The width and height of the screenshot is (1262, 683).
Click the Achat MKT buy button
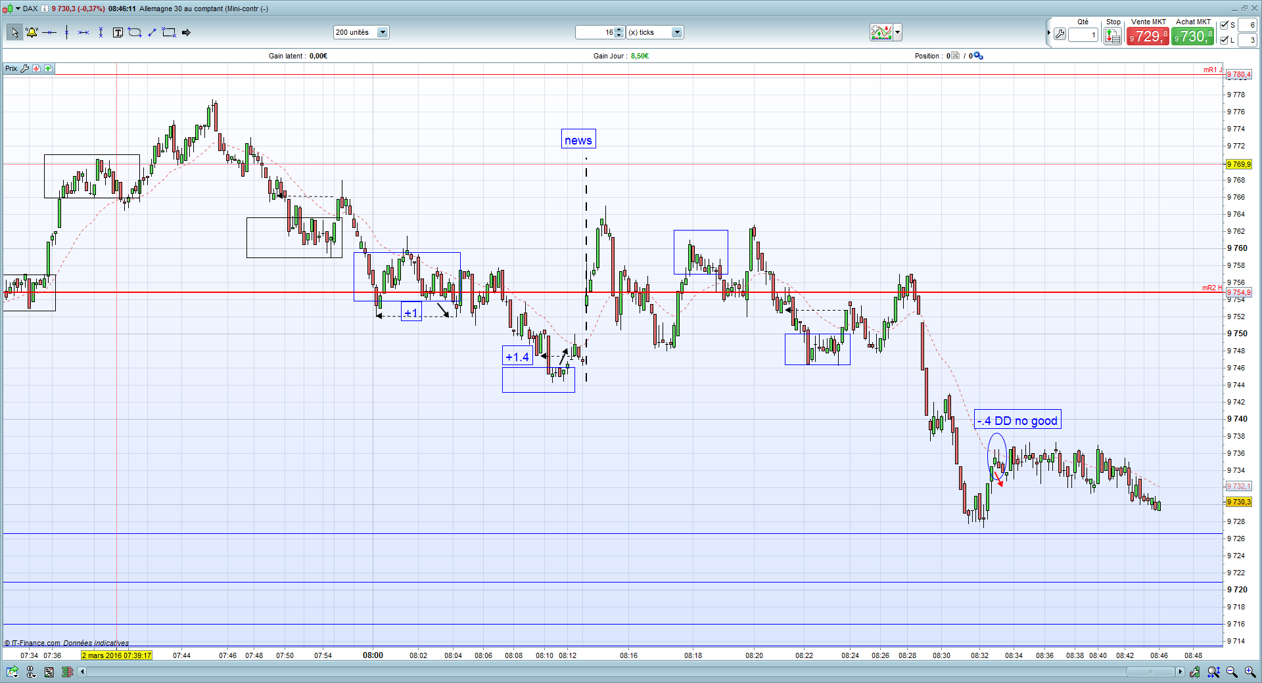tap(1193, 36)
